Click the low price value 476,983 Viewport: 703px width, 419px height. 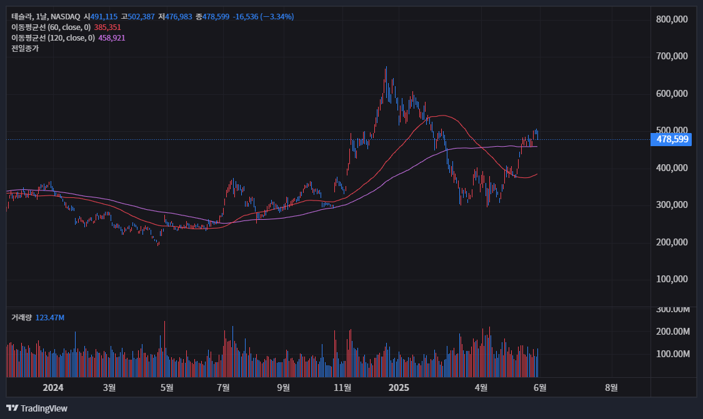(179, 17)
